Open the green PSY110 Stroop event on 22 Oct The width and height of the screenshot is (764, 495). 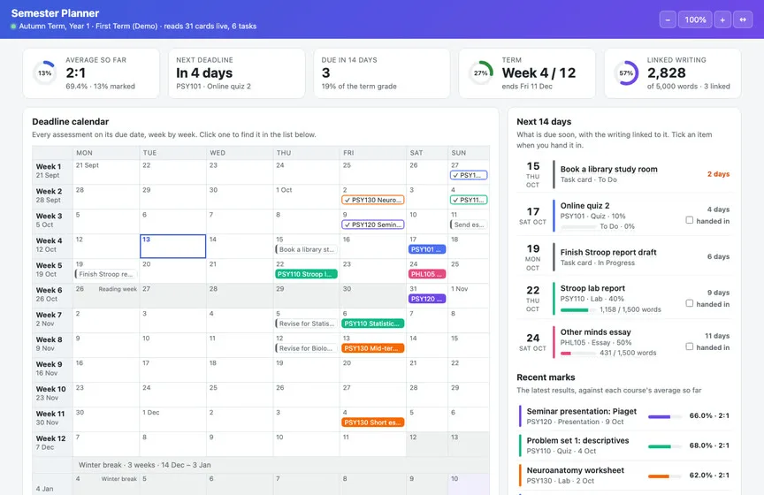point(307,274)
